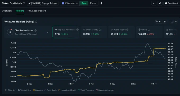Click the 49.13M Smart Money value
The height and width of the screenshot is (96, 180).
87,34
